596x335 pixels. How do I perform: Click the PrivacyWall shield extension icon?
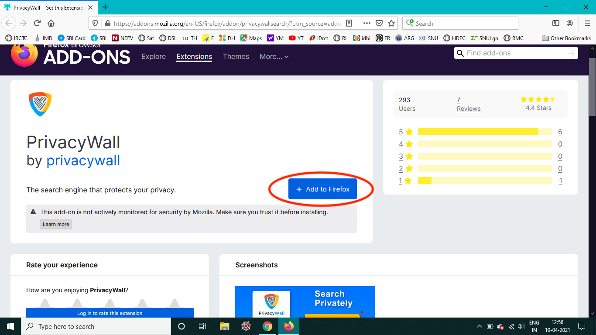[x=40, y=104]
